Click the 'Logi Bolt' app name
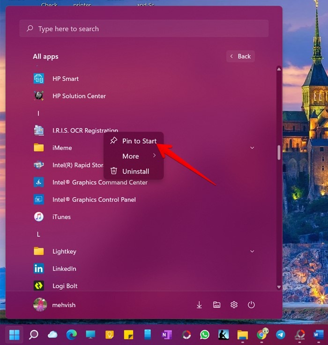The width and height of the screenshot is (328, 345). 65,286
